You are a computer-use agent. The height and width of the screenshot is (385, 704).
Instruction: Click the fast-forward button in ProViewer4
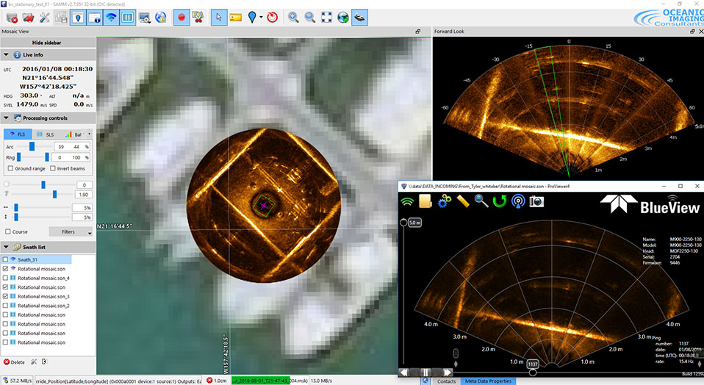447,372
